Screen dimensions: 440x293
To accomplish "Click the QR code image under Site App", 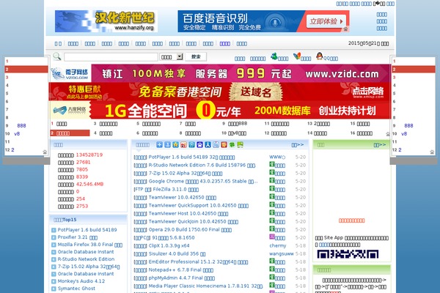I will (348, 254).
